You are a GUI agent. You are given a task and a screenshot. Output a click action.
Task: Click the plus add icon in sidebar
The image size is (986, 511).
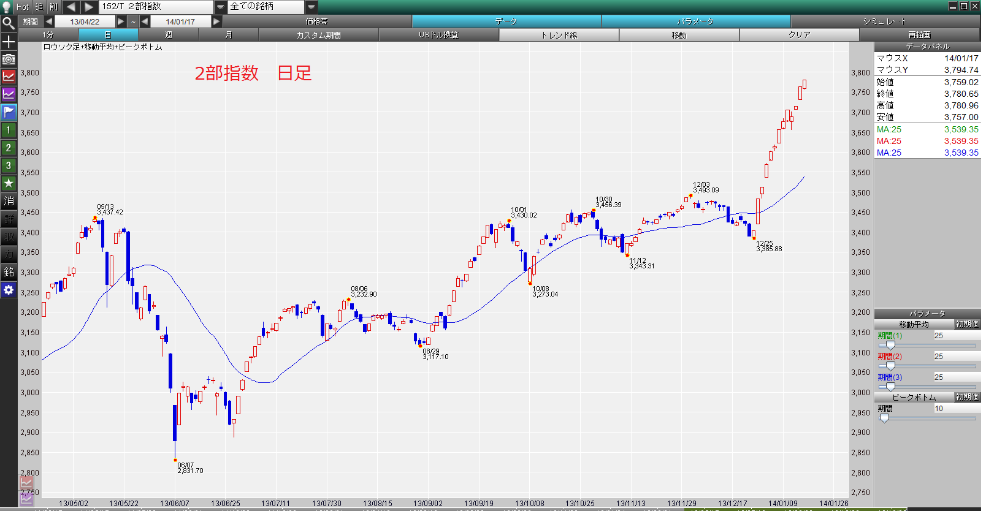[9, 42]
